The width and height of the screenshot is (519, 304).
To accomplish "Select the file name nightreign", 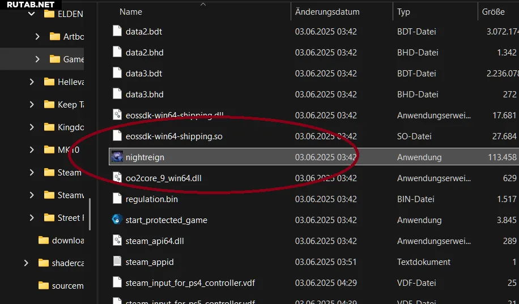I will 145,157.
